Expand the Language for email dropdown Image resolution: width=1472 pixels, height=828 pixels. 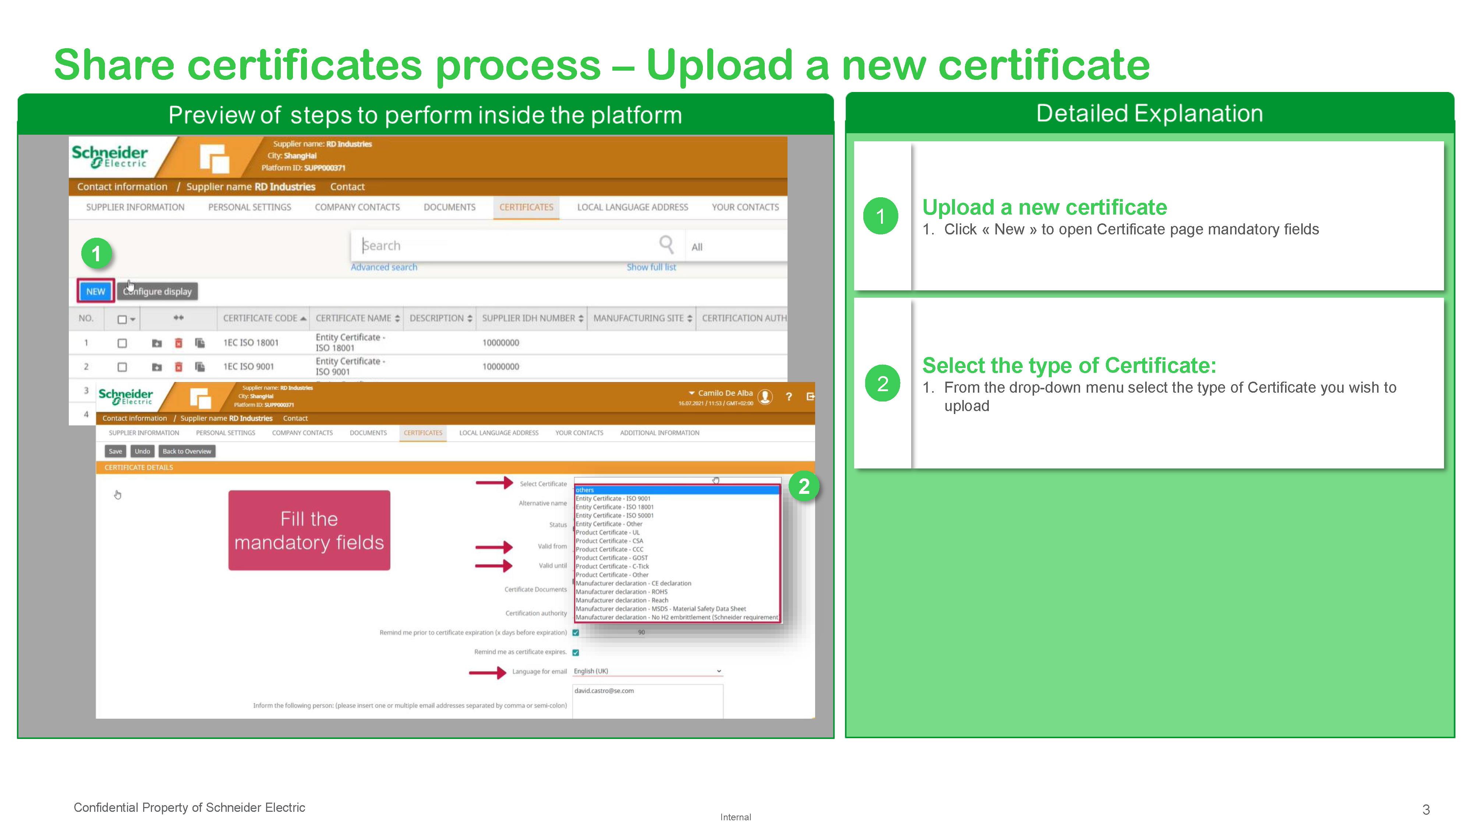[718, 672]
